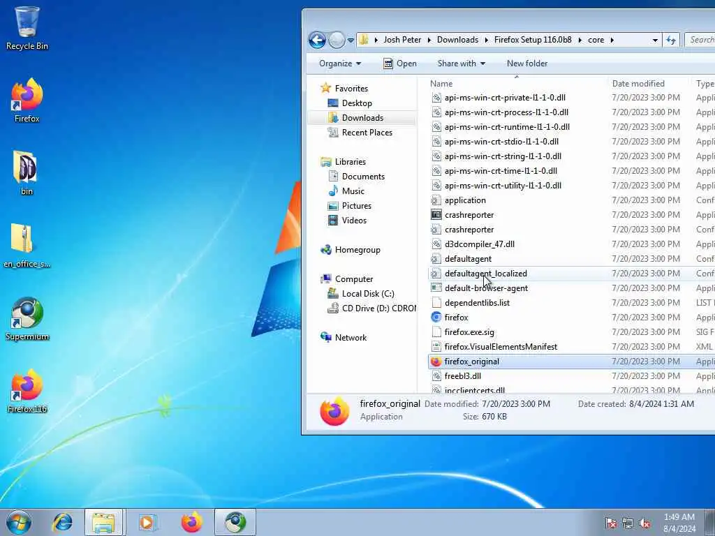Open the Organize dropdown menu
Screen dimensions: 715x536
click(x=340, y=64)
